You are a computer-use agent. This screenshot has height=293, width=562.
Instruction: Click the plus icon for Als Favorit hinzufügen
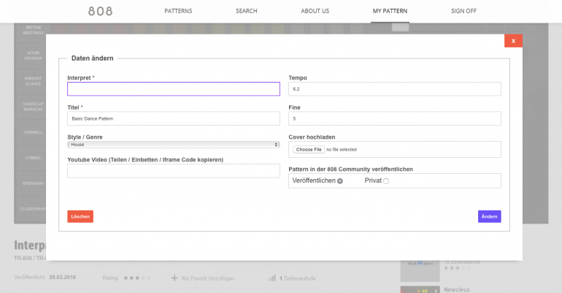click(174, 278)
